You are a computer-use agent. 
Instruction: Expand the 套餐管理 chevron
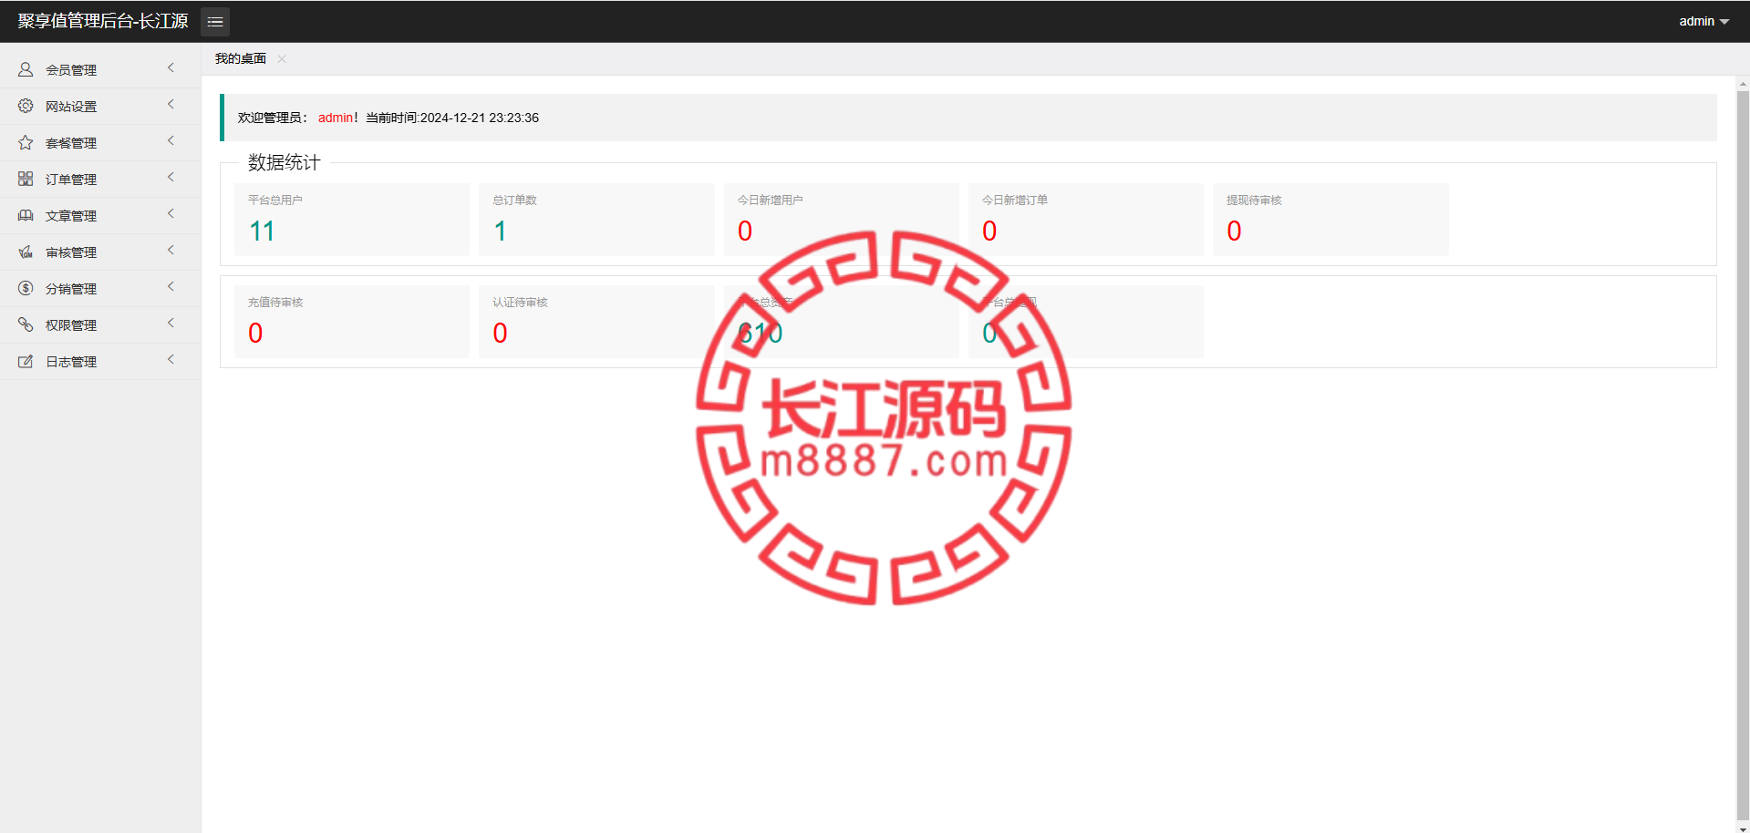click(171, 141)
